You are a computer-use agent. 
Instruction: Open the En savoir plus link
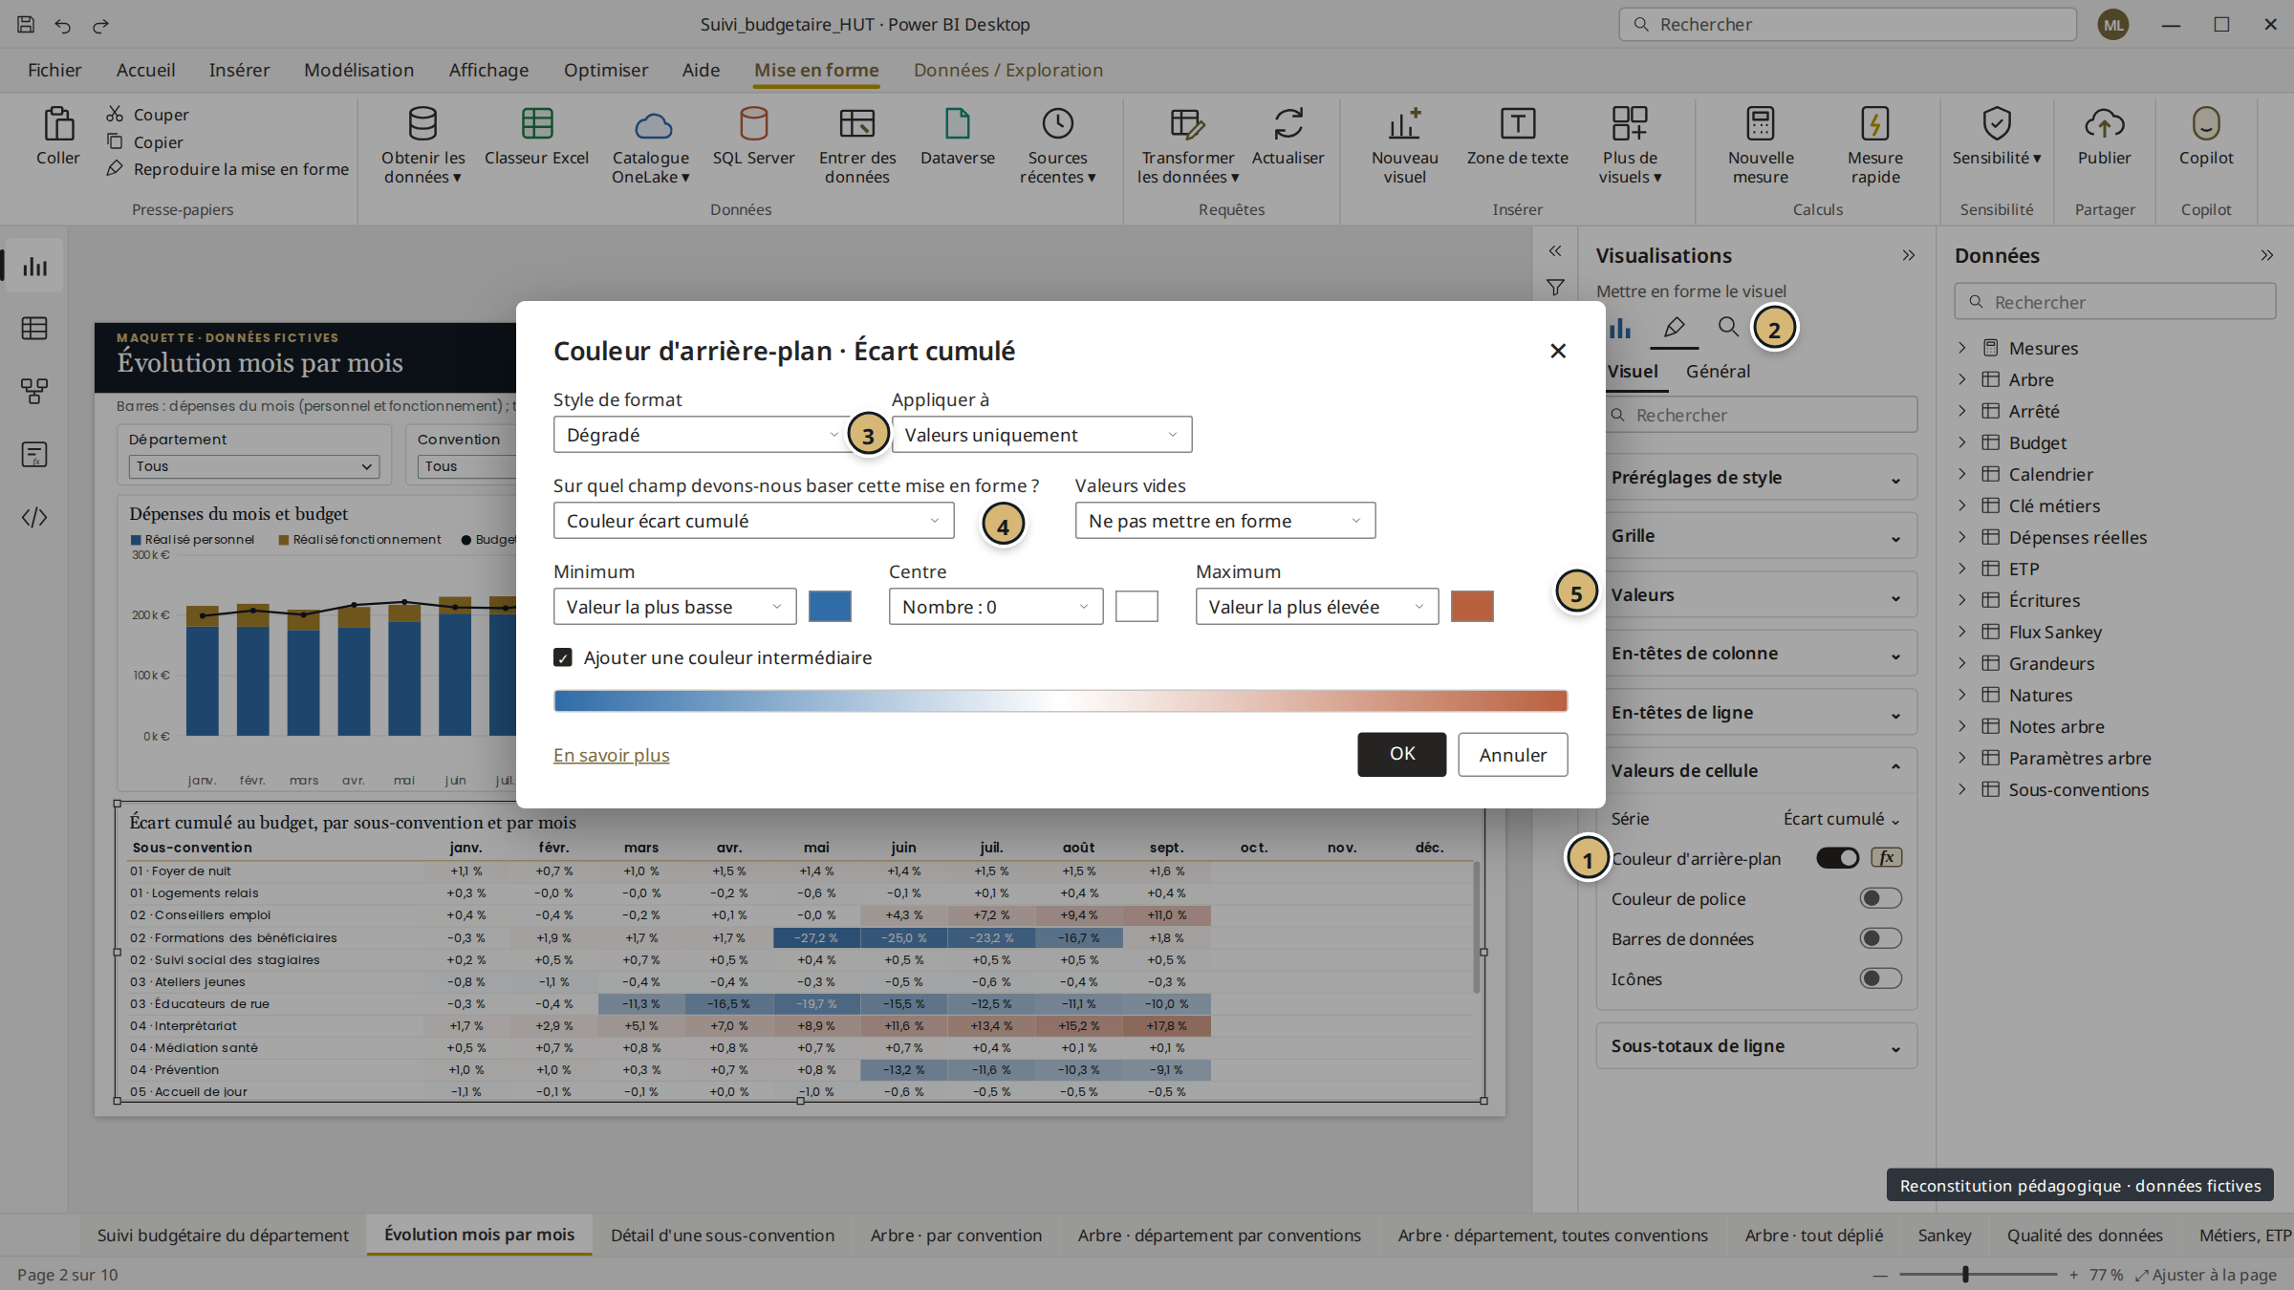point(612,755)
